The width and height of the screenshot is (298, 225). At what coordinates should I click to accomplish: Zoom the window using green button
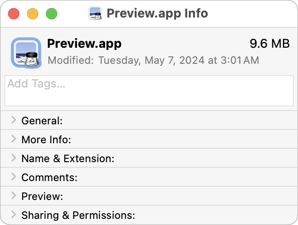pyautogui.click(x=52, y=14)
